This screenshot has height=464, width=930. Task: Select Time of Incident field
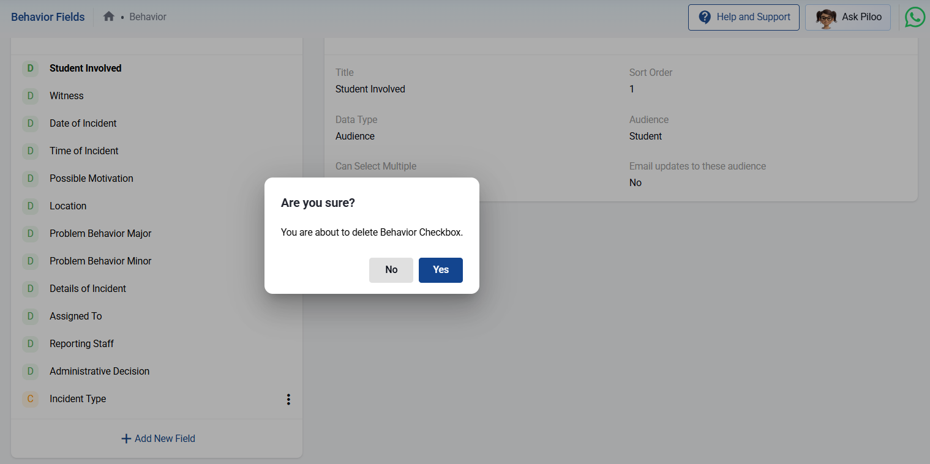coord(84,151)
